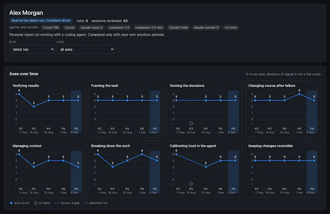Click the P6 point in Verifying results
This screenshot has height=214, width=330.
pyautogui.click(x=78, y=100)
